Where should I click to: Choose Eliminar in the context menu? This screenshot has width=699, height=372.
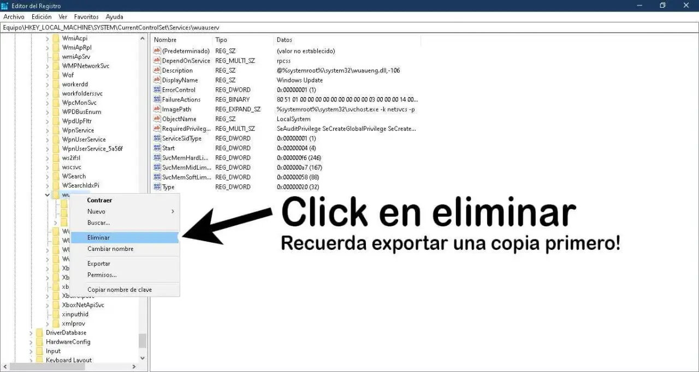tap(125, 238)
